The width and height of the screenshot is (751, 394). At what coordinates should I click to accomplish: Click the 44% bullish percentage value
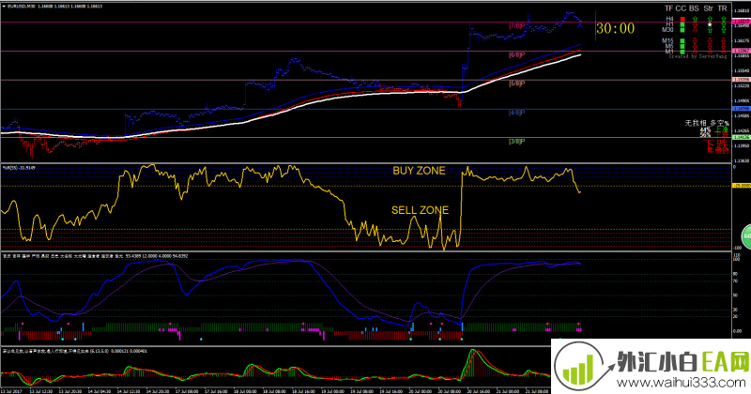[x=705, y=129]
